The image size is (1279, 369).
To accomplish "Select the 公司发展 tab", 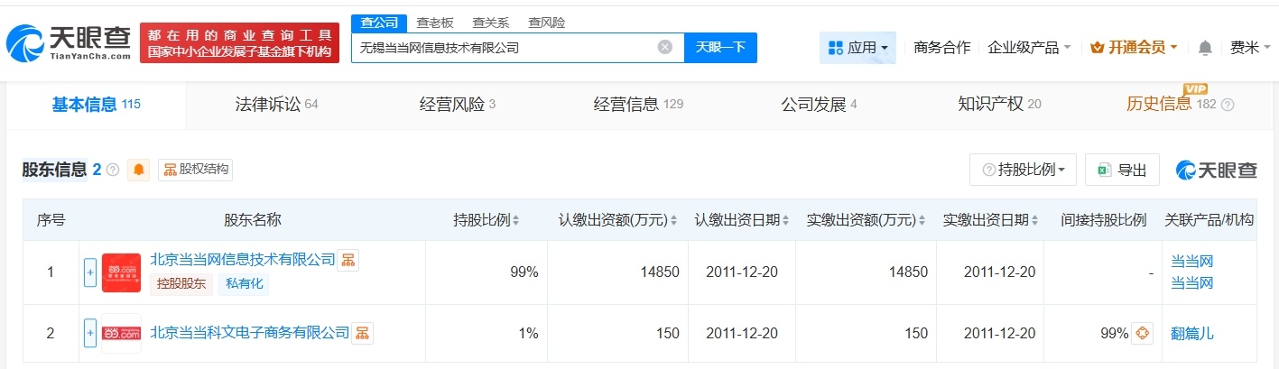I will pos(819,105).
